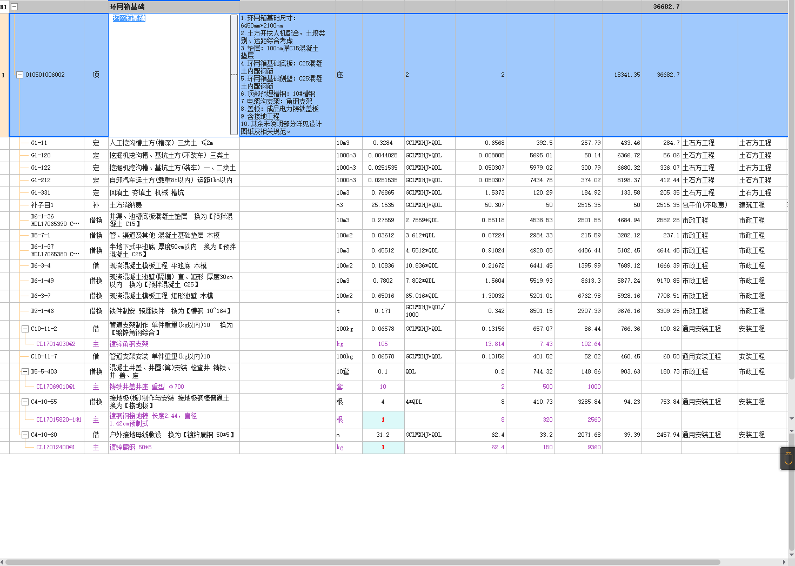Click name 回填土 夯填土 机械 槽坑
The image size is (795, 566).
click(x=146, y=192)
